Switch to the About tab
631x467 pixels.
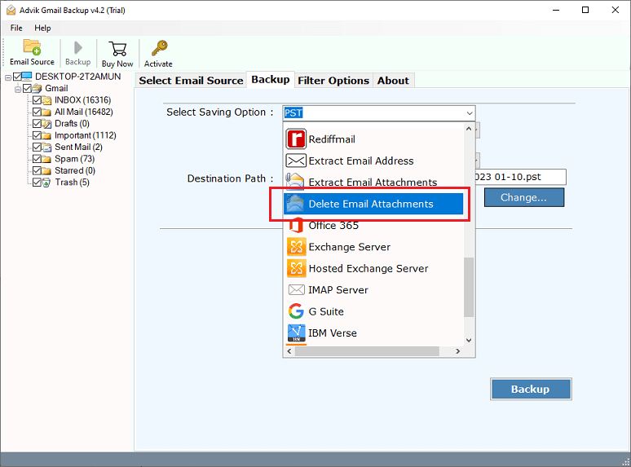393,81
